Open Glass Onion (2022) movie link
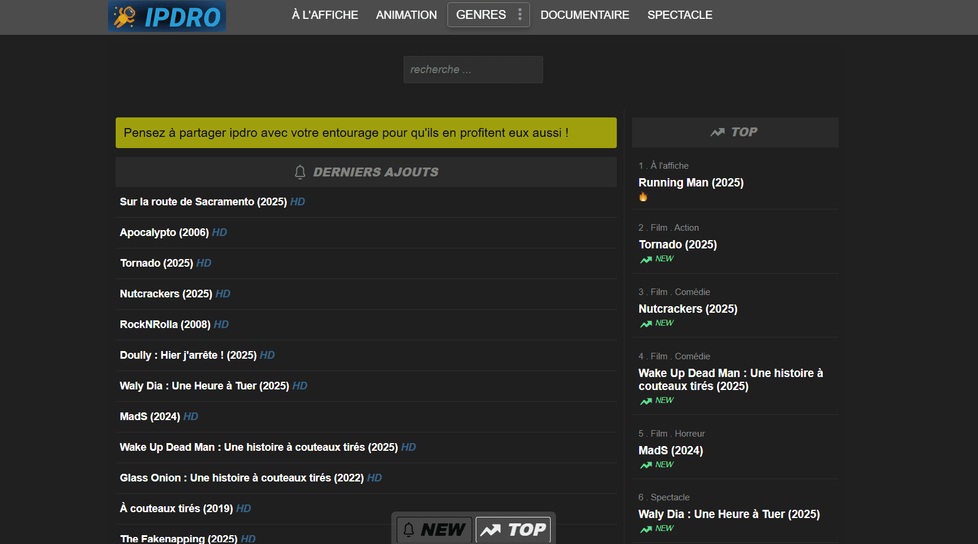The height and width of the screenshot is (544, 978). (241, 478)
